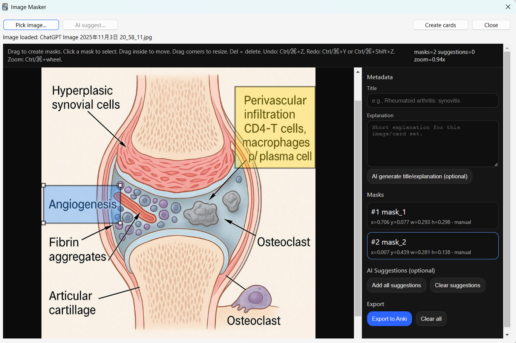This screenshot has height=343, width=516.
Task: Select #1 mask_1 in the Masks list
Action: click(432, 216)
